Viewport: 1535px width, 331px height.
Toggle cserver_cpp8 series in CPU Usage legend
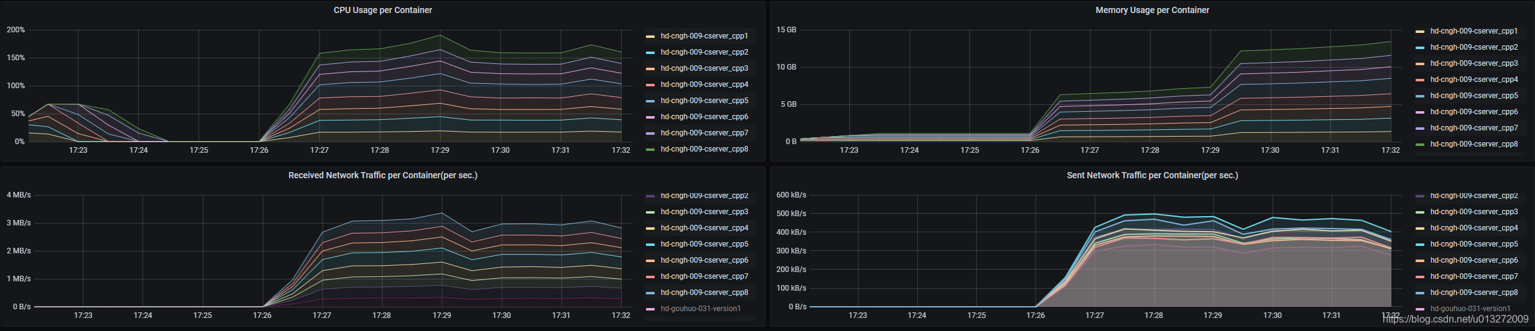[x=704, y=149]
